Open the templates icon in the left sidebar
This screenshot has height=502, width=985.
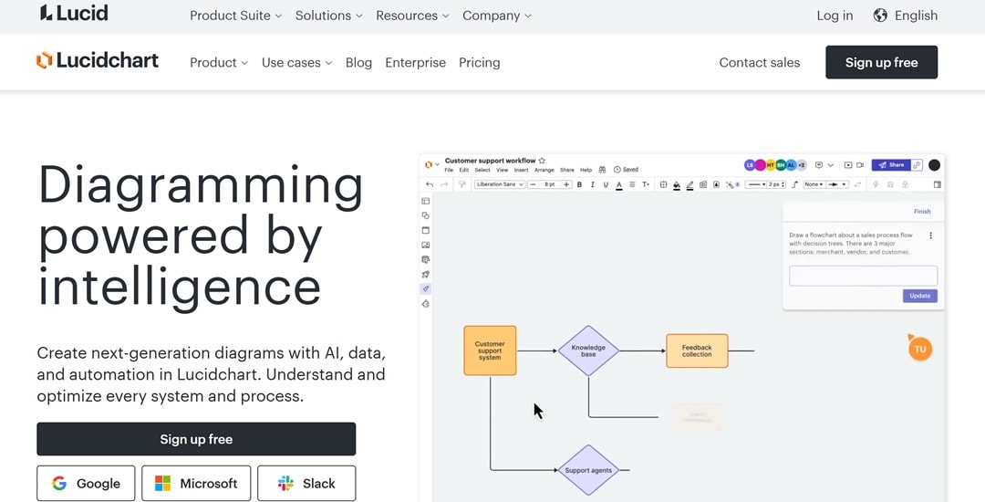coord(426,201)
